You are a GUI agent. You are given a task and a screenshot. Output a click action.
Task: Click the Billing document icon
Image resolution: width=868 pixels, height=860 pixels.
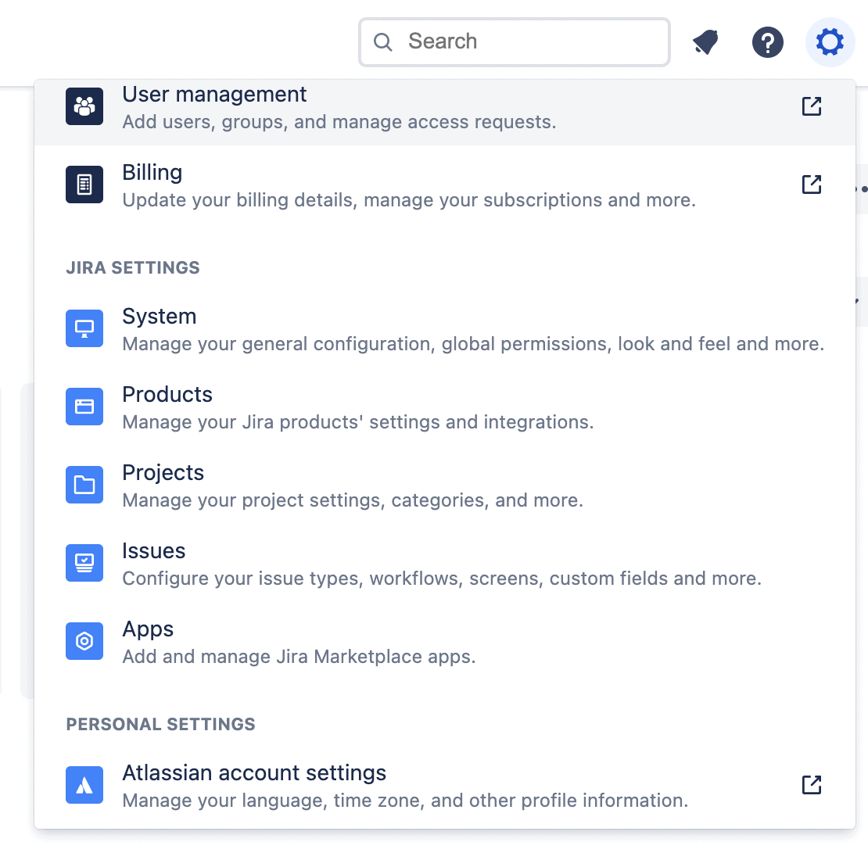(x=84, y=184)
